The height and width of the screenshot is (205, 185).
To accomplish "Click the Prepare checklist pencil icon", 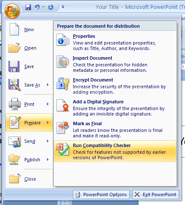I will [x=15, y=122].
